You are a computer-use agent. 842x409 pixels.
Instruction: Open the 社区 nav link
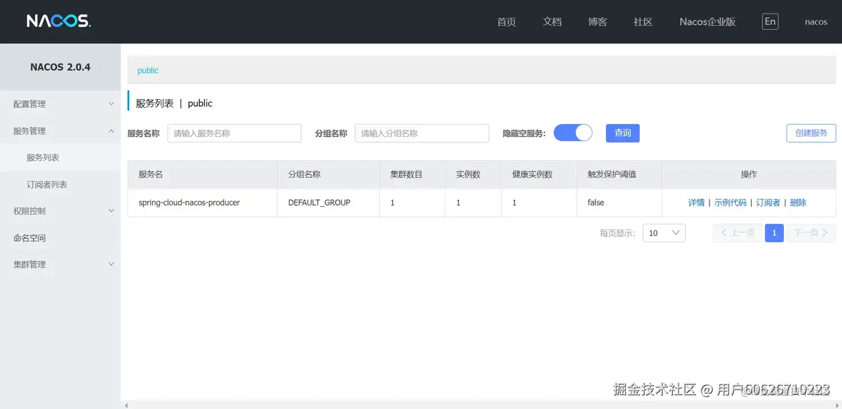click(x=643, y=22)
